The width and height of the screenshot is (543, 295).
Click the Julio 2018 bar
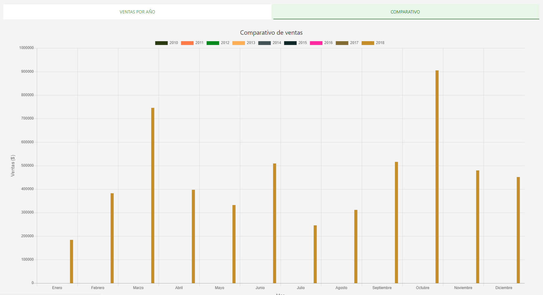pyautogui.click(x=315, y=254)
